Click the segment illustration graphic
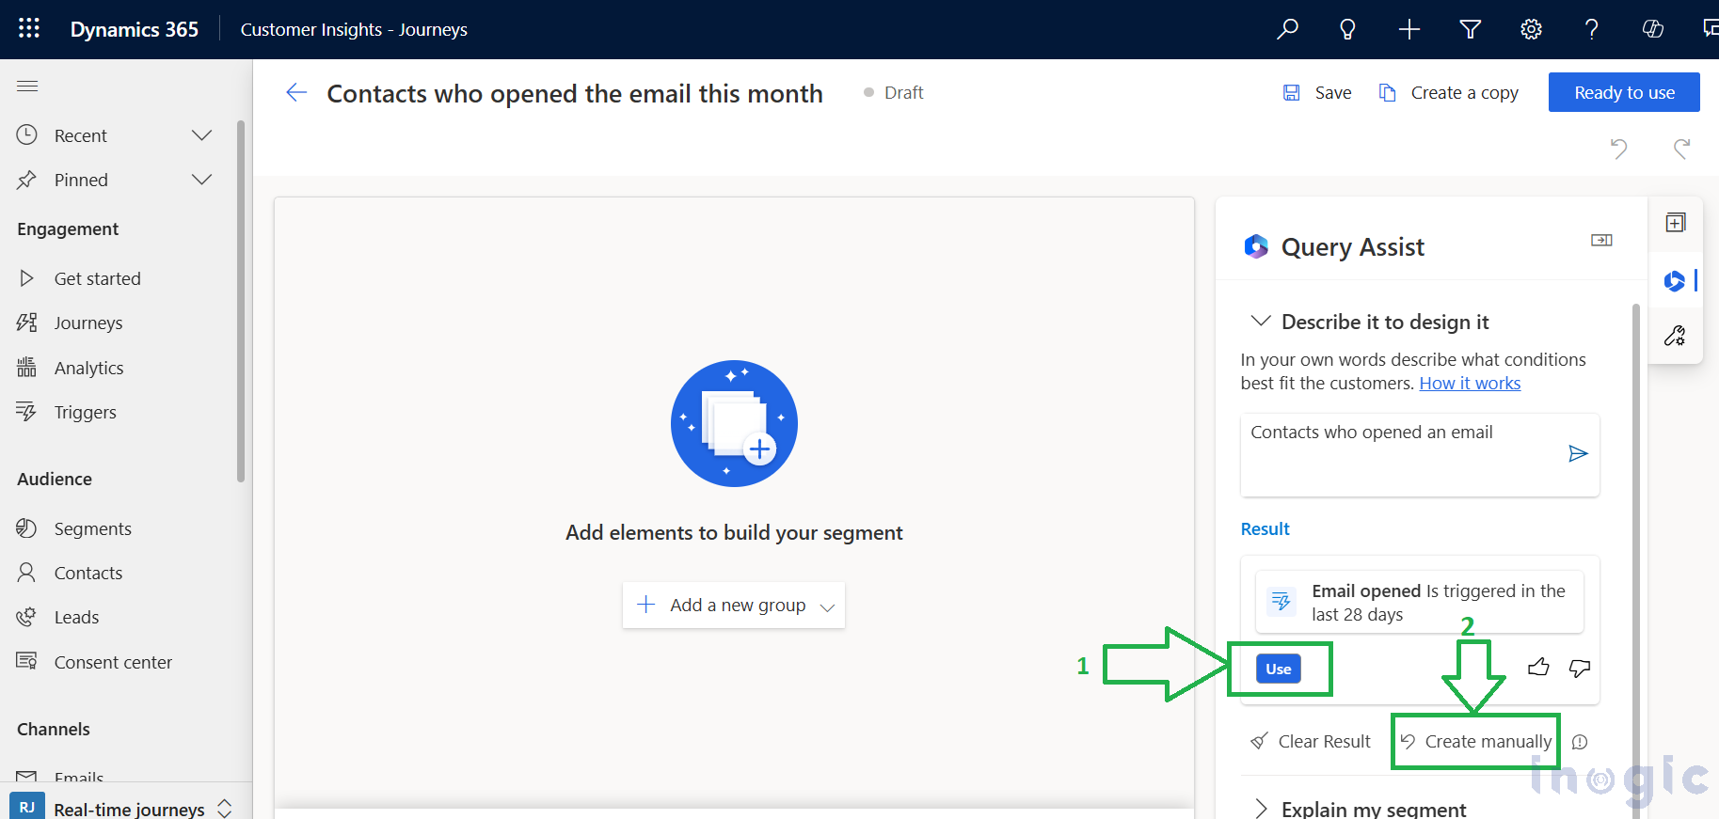Viewport: 1719px width, 819px height. (734, 423)
